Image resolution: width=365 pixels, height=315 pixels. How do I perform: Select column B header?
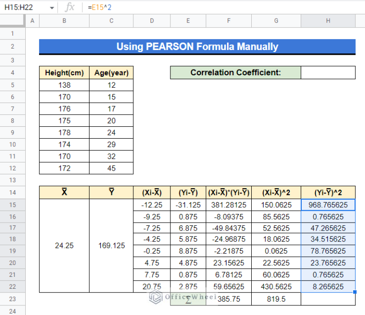(64, 21)
